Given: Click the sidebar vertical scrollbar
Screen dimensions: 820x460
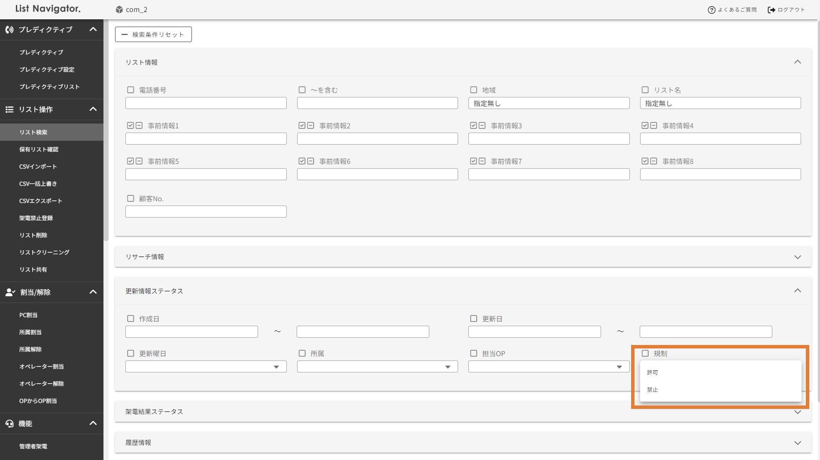Looking at the screenshot, I should tap(106, 129).
